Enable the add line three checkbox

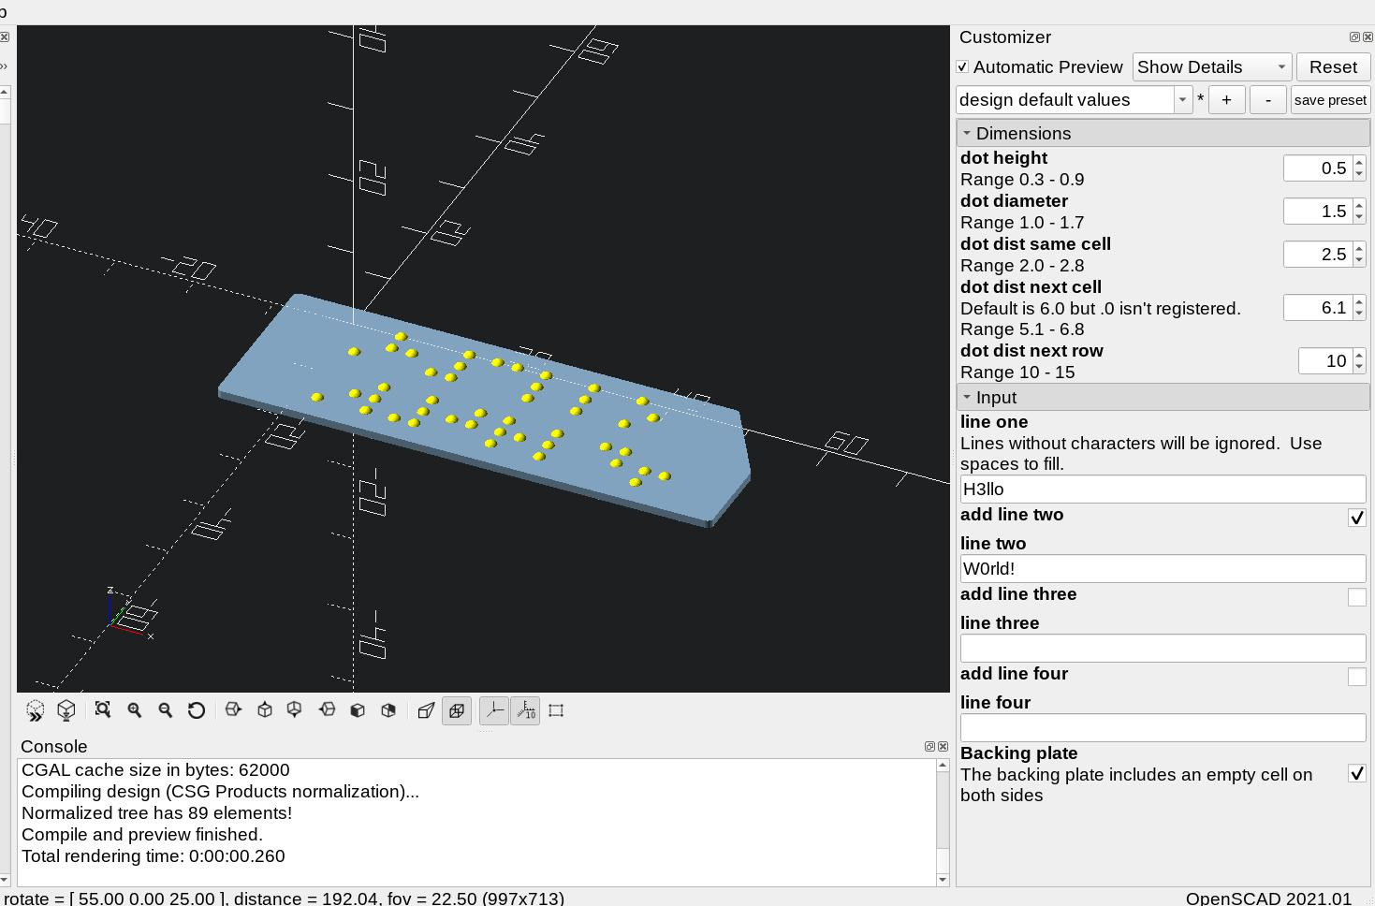(x=1356, y=596)
